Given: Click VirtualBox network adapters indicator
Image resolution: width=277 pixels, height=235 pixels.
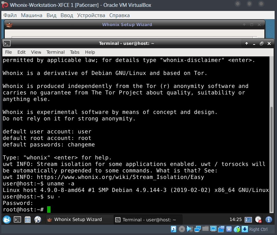Looking at the screenshot, I should click(197, 229).
